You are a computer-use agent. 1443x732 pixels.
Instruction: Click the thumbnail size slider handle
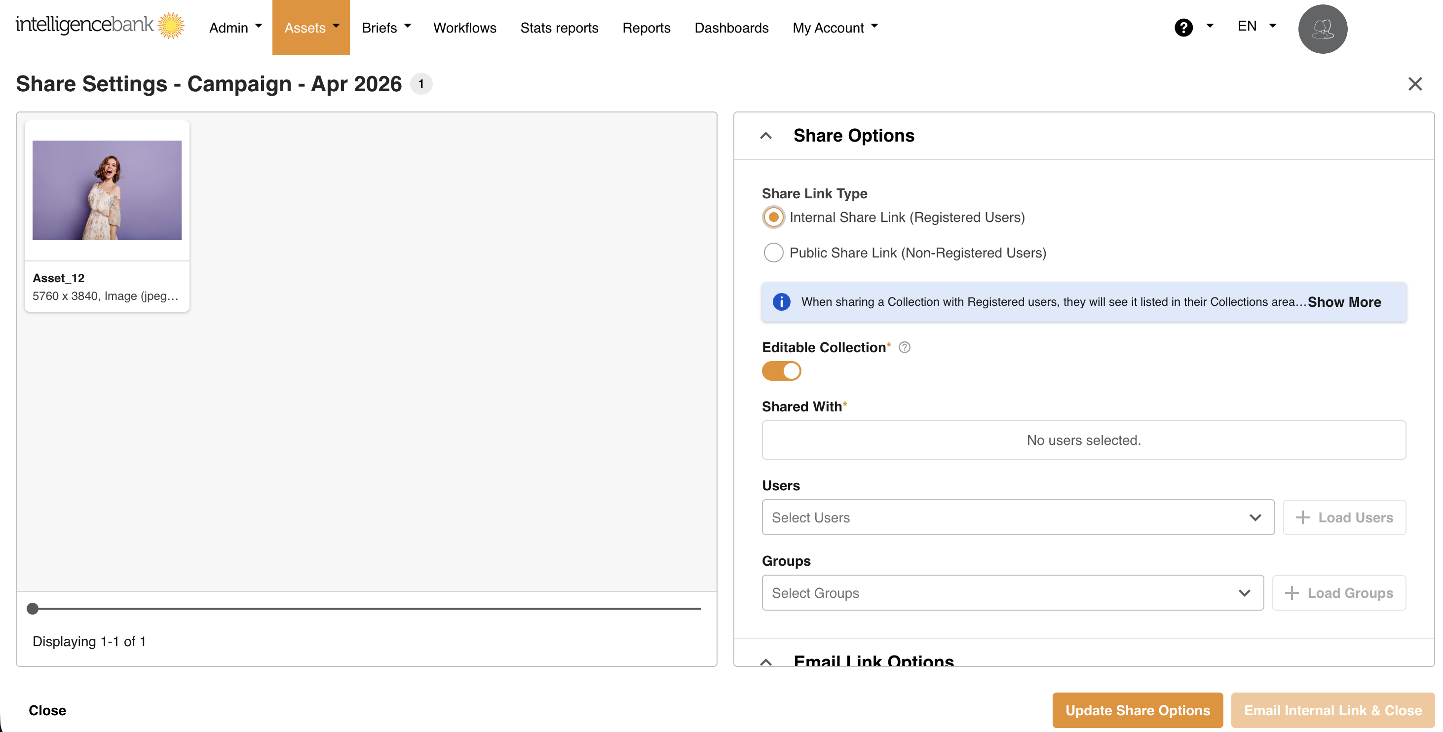[x=33, y=609]
